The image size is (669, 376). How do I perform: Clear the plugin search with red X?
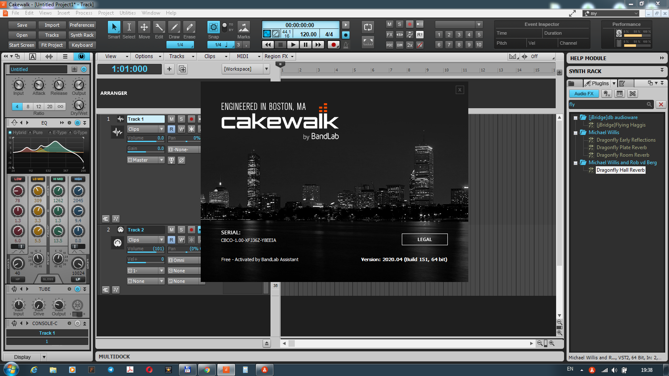click(661, 104)
